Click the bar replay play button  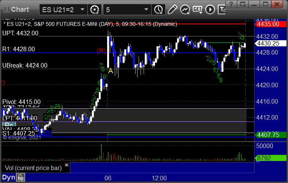pos(210,9)
